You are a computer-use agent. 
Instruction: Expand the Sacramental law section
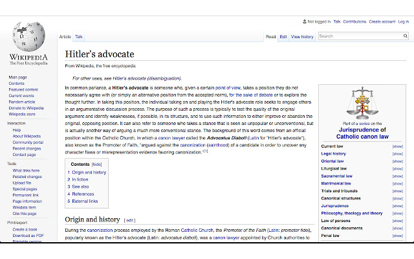[398, 176]
